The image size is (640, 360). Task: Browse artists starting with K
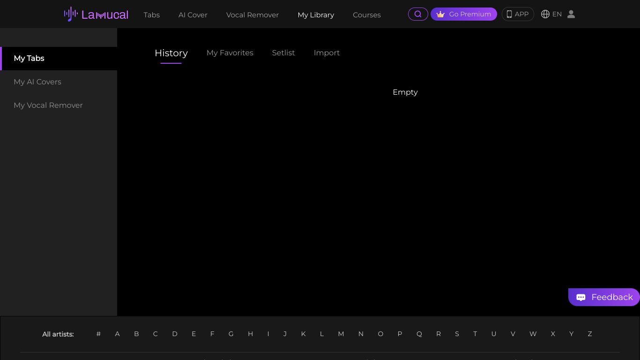click(x=303, y=334)
